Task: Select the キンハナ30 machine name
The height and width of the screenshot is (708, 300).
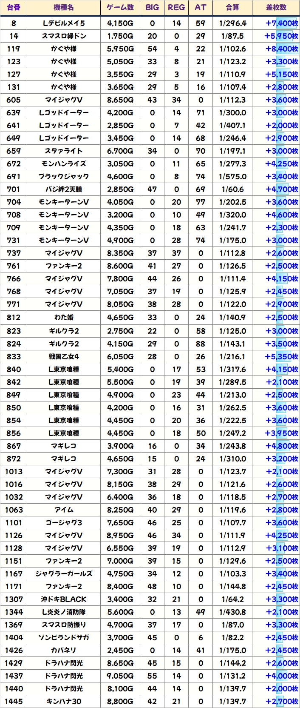Action: click(x=64, y=701)
